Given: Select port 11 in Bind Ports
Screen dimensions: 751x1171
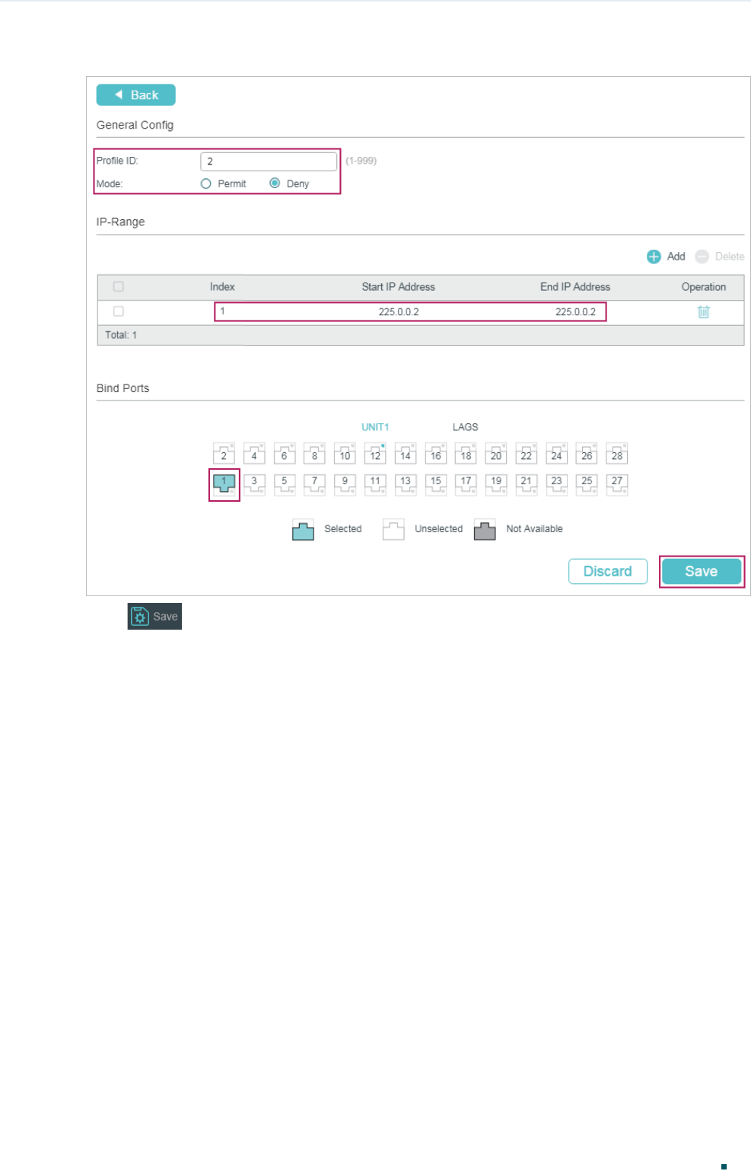Looking at the screenshot, I should pos(375,483).
